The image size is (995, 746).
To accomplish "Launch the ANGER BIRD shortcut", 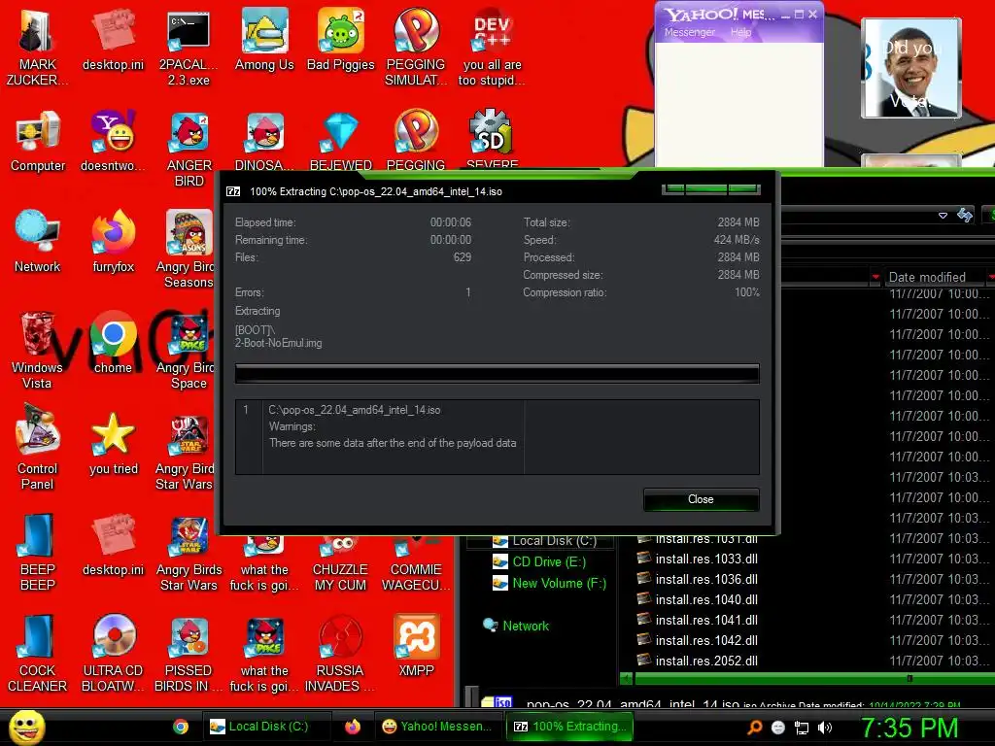I will click(189, 149).
